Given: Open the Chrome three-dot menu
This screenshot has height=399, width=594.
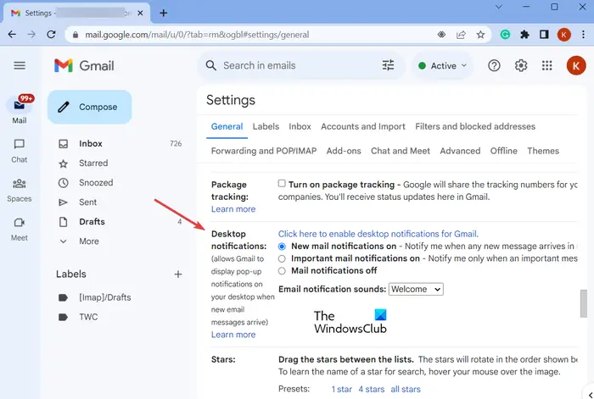Looking at the screenshot, I should pyautogui.click(x=584, y=35).
